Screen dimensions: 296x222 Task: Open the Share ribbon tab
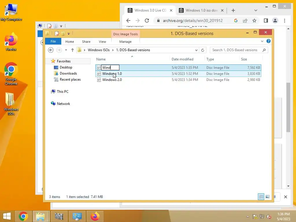pyautogui.click(x=86, y=42)
